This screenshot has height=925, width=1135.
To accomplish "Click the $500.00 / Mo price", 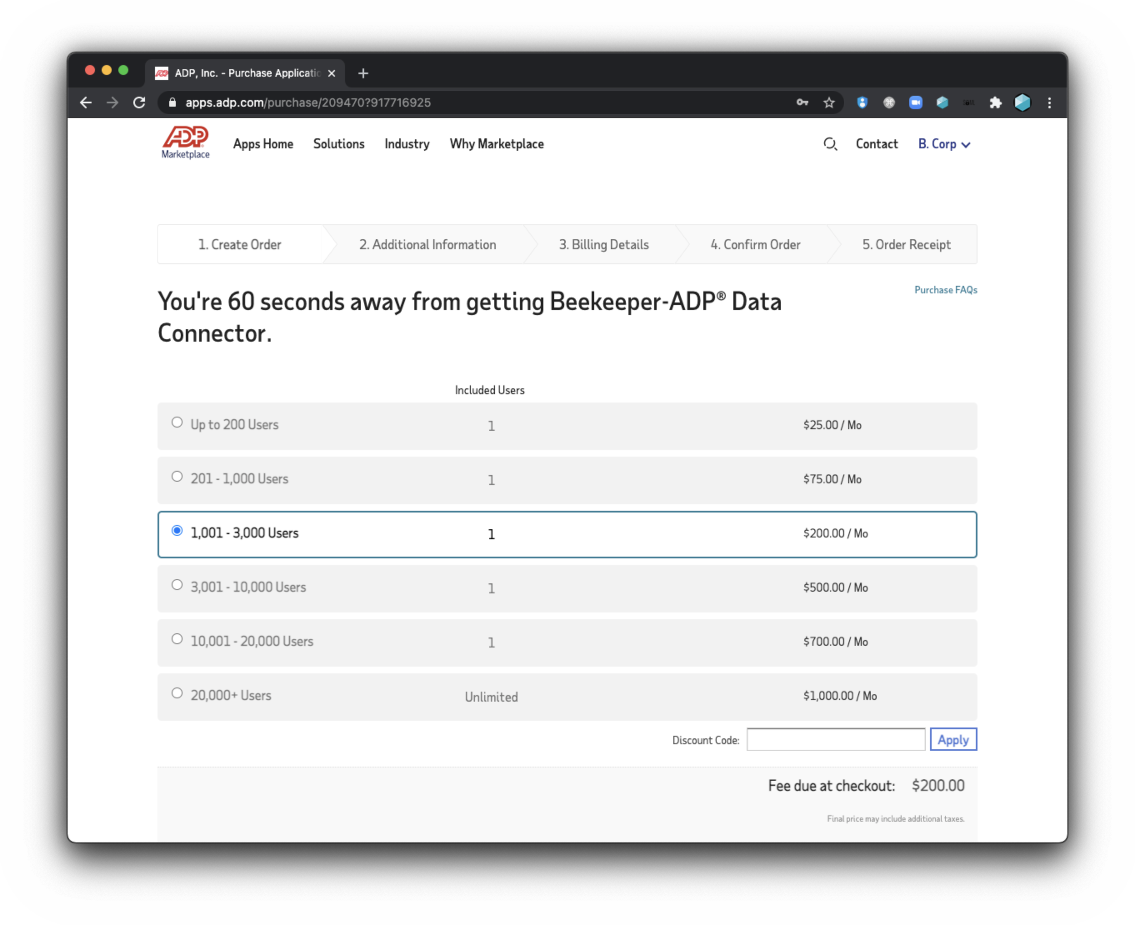I will (835, 588).
